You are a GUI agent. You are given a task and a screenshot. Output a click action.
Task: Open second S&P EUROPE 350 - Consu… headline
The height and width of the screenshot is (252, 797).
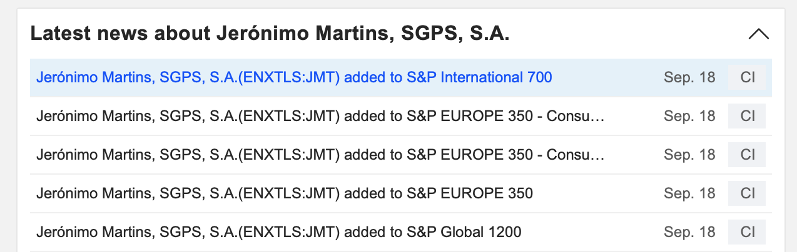[320, 155]
